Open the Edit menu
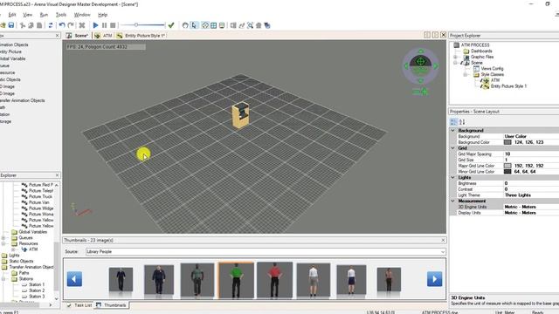The image size is (559, 314). point(12,15)
